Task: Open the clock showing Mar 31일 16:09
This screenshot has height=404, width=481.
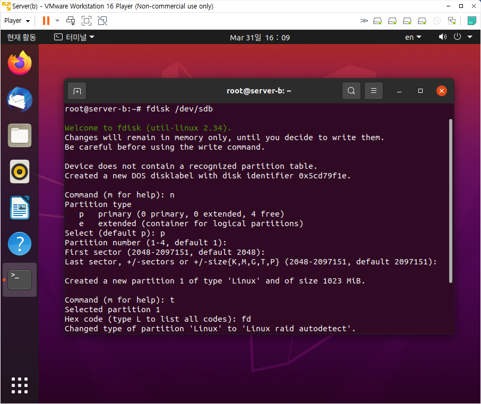Action: click(260, 38)
